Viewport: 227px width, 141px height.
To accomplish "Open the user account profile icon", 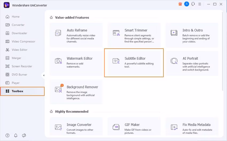I will [187, 4].
